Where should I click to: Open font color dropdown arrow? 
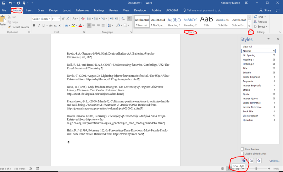click(x=84, y=25)
